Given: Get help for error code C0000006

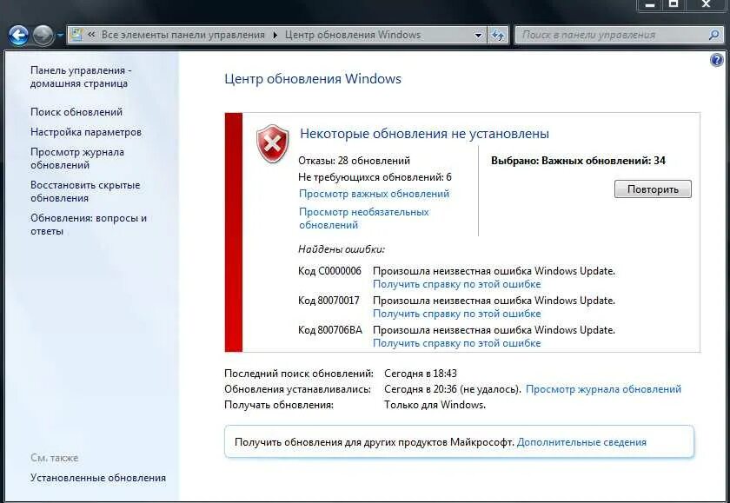Looking at the screenshot, I should pyautogui.click(x=457, y=284).
